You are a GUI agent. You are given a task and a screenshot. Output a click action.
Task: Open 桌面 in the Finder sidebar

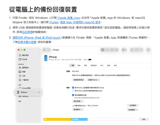click(x=22, y=72)
